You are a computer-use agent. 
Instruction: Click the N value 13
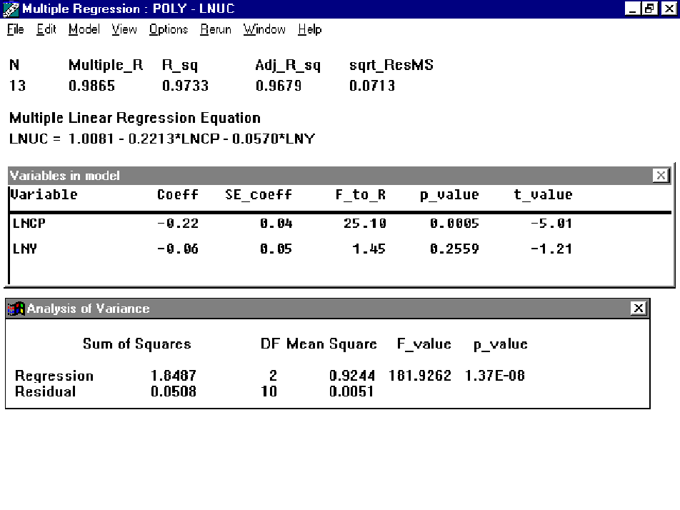[17, 86]
